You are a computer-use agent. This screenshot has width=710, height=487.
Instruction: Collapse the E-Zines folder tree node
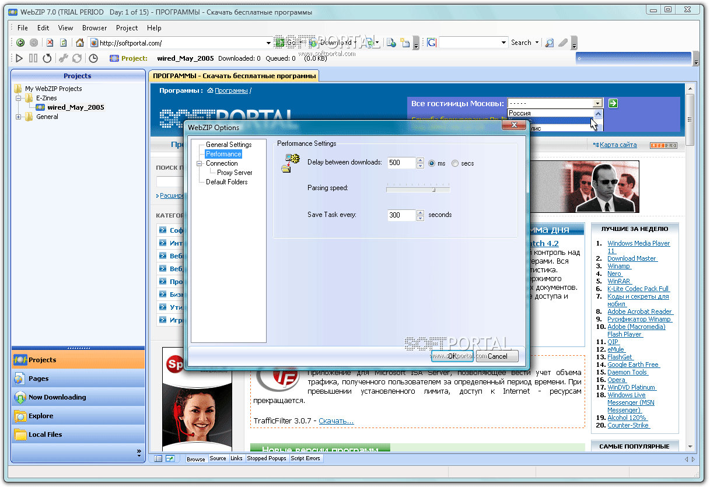coord(19,98)
